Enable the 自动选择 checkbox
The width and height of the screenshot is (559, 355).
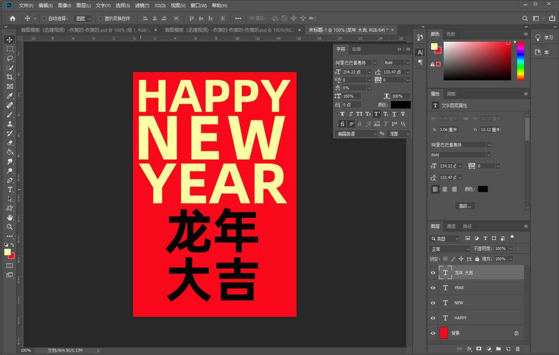pyautogui.click(x=44, y=18)
